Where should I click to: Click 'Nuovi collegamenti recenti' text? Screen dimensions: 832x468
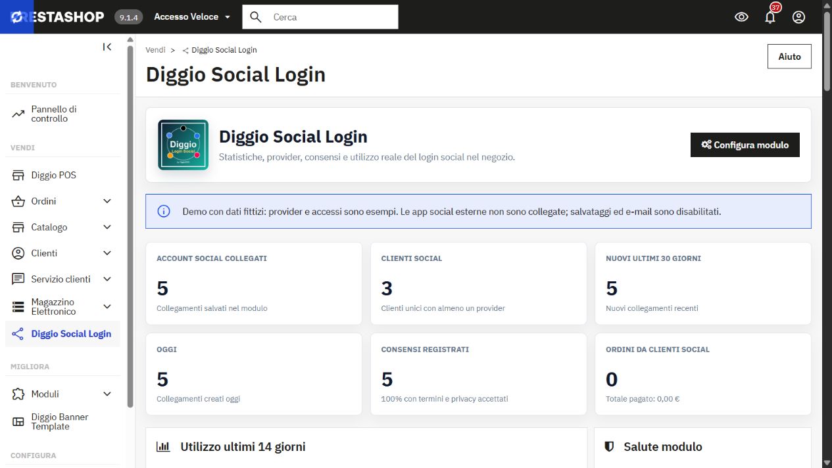coord(652,308)
